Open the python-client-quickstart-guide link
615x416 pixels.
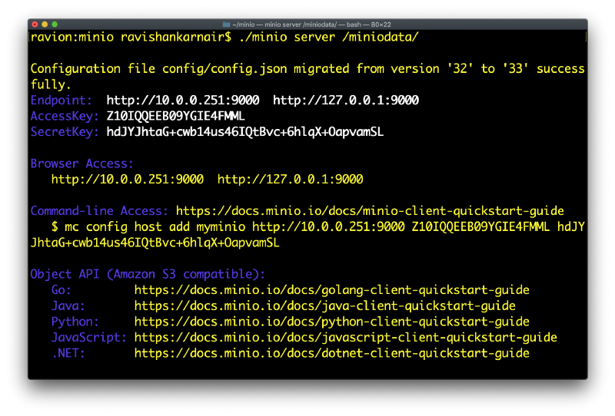331,322
